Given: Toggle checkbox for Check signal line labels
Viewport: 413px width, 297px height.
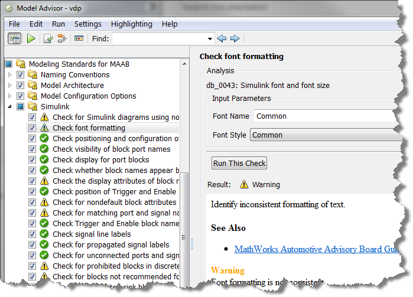Looking at the screenshot, I should [x=32, y=234].
